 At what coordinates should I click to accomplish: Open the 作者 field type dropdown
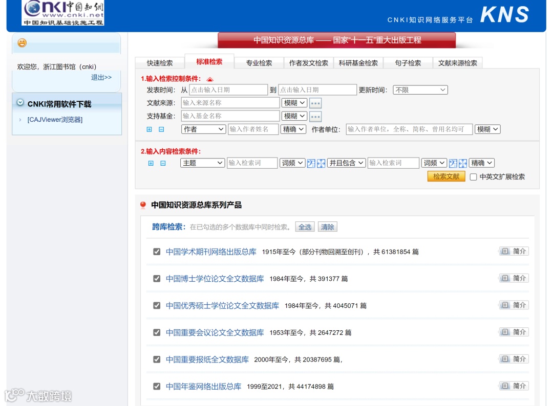[203, 129]
